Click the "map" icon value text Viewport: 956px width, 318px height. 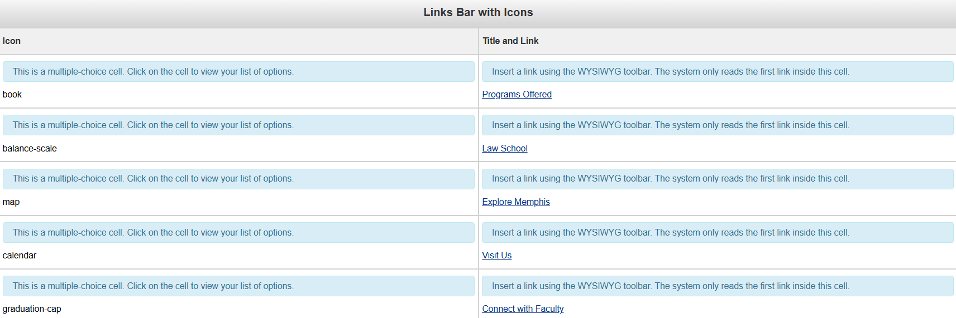click(x=11, y=202)
